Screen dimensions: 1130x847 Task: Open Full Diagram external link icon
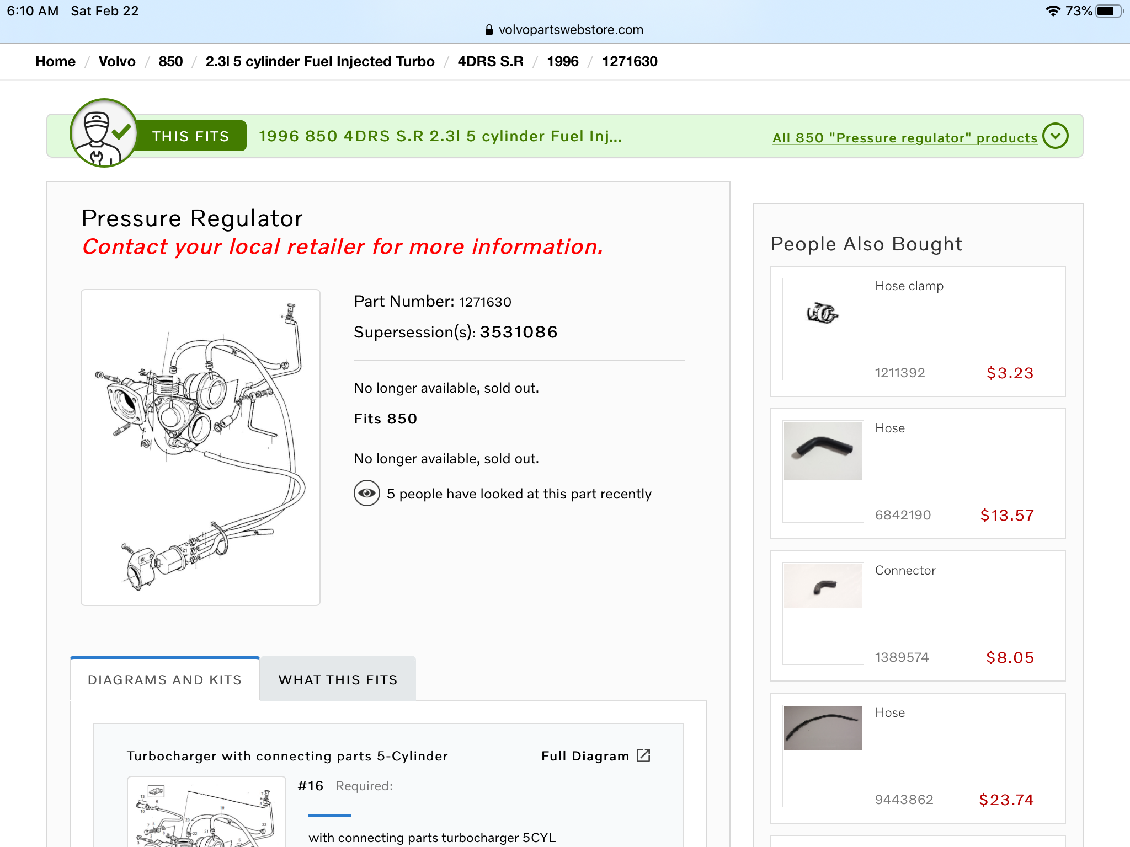pyautogui.click(x=643, y=755)
